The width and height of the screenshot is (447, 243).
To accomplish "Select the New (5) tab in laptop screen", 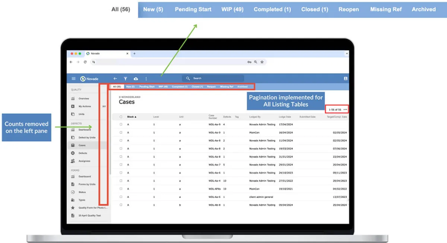I will pyautogui.click(x=130, y=87).
